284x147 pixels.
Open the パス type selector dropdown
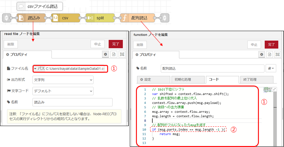coord(39,69)
